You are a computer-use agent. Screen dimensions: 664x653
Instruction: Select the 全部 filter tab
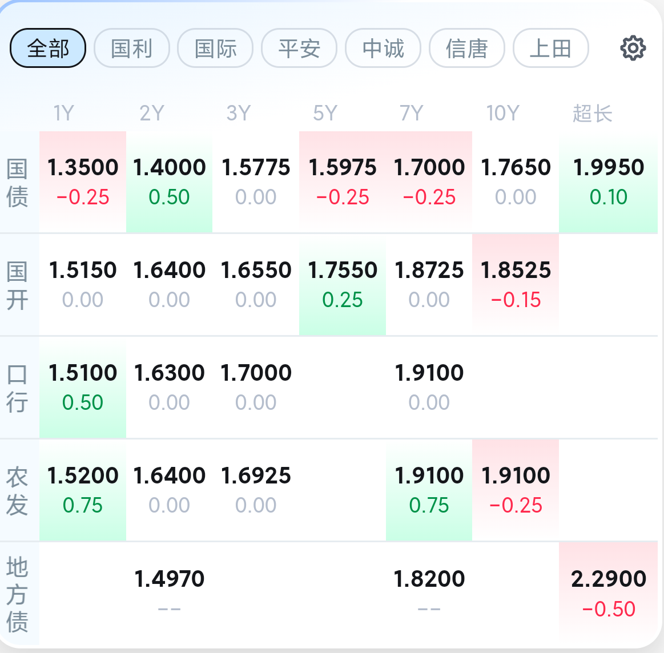tap(48, 49)
